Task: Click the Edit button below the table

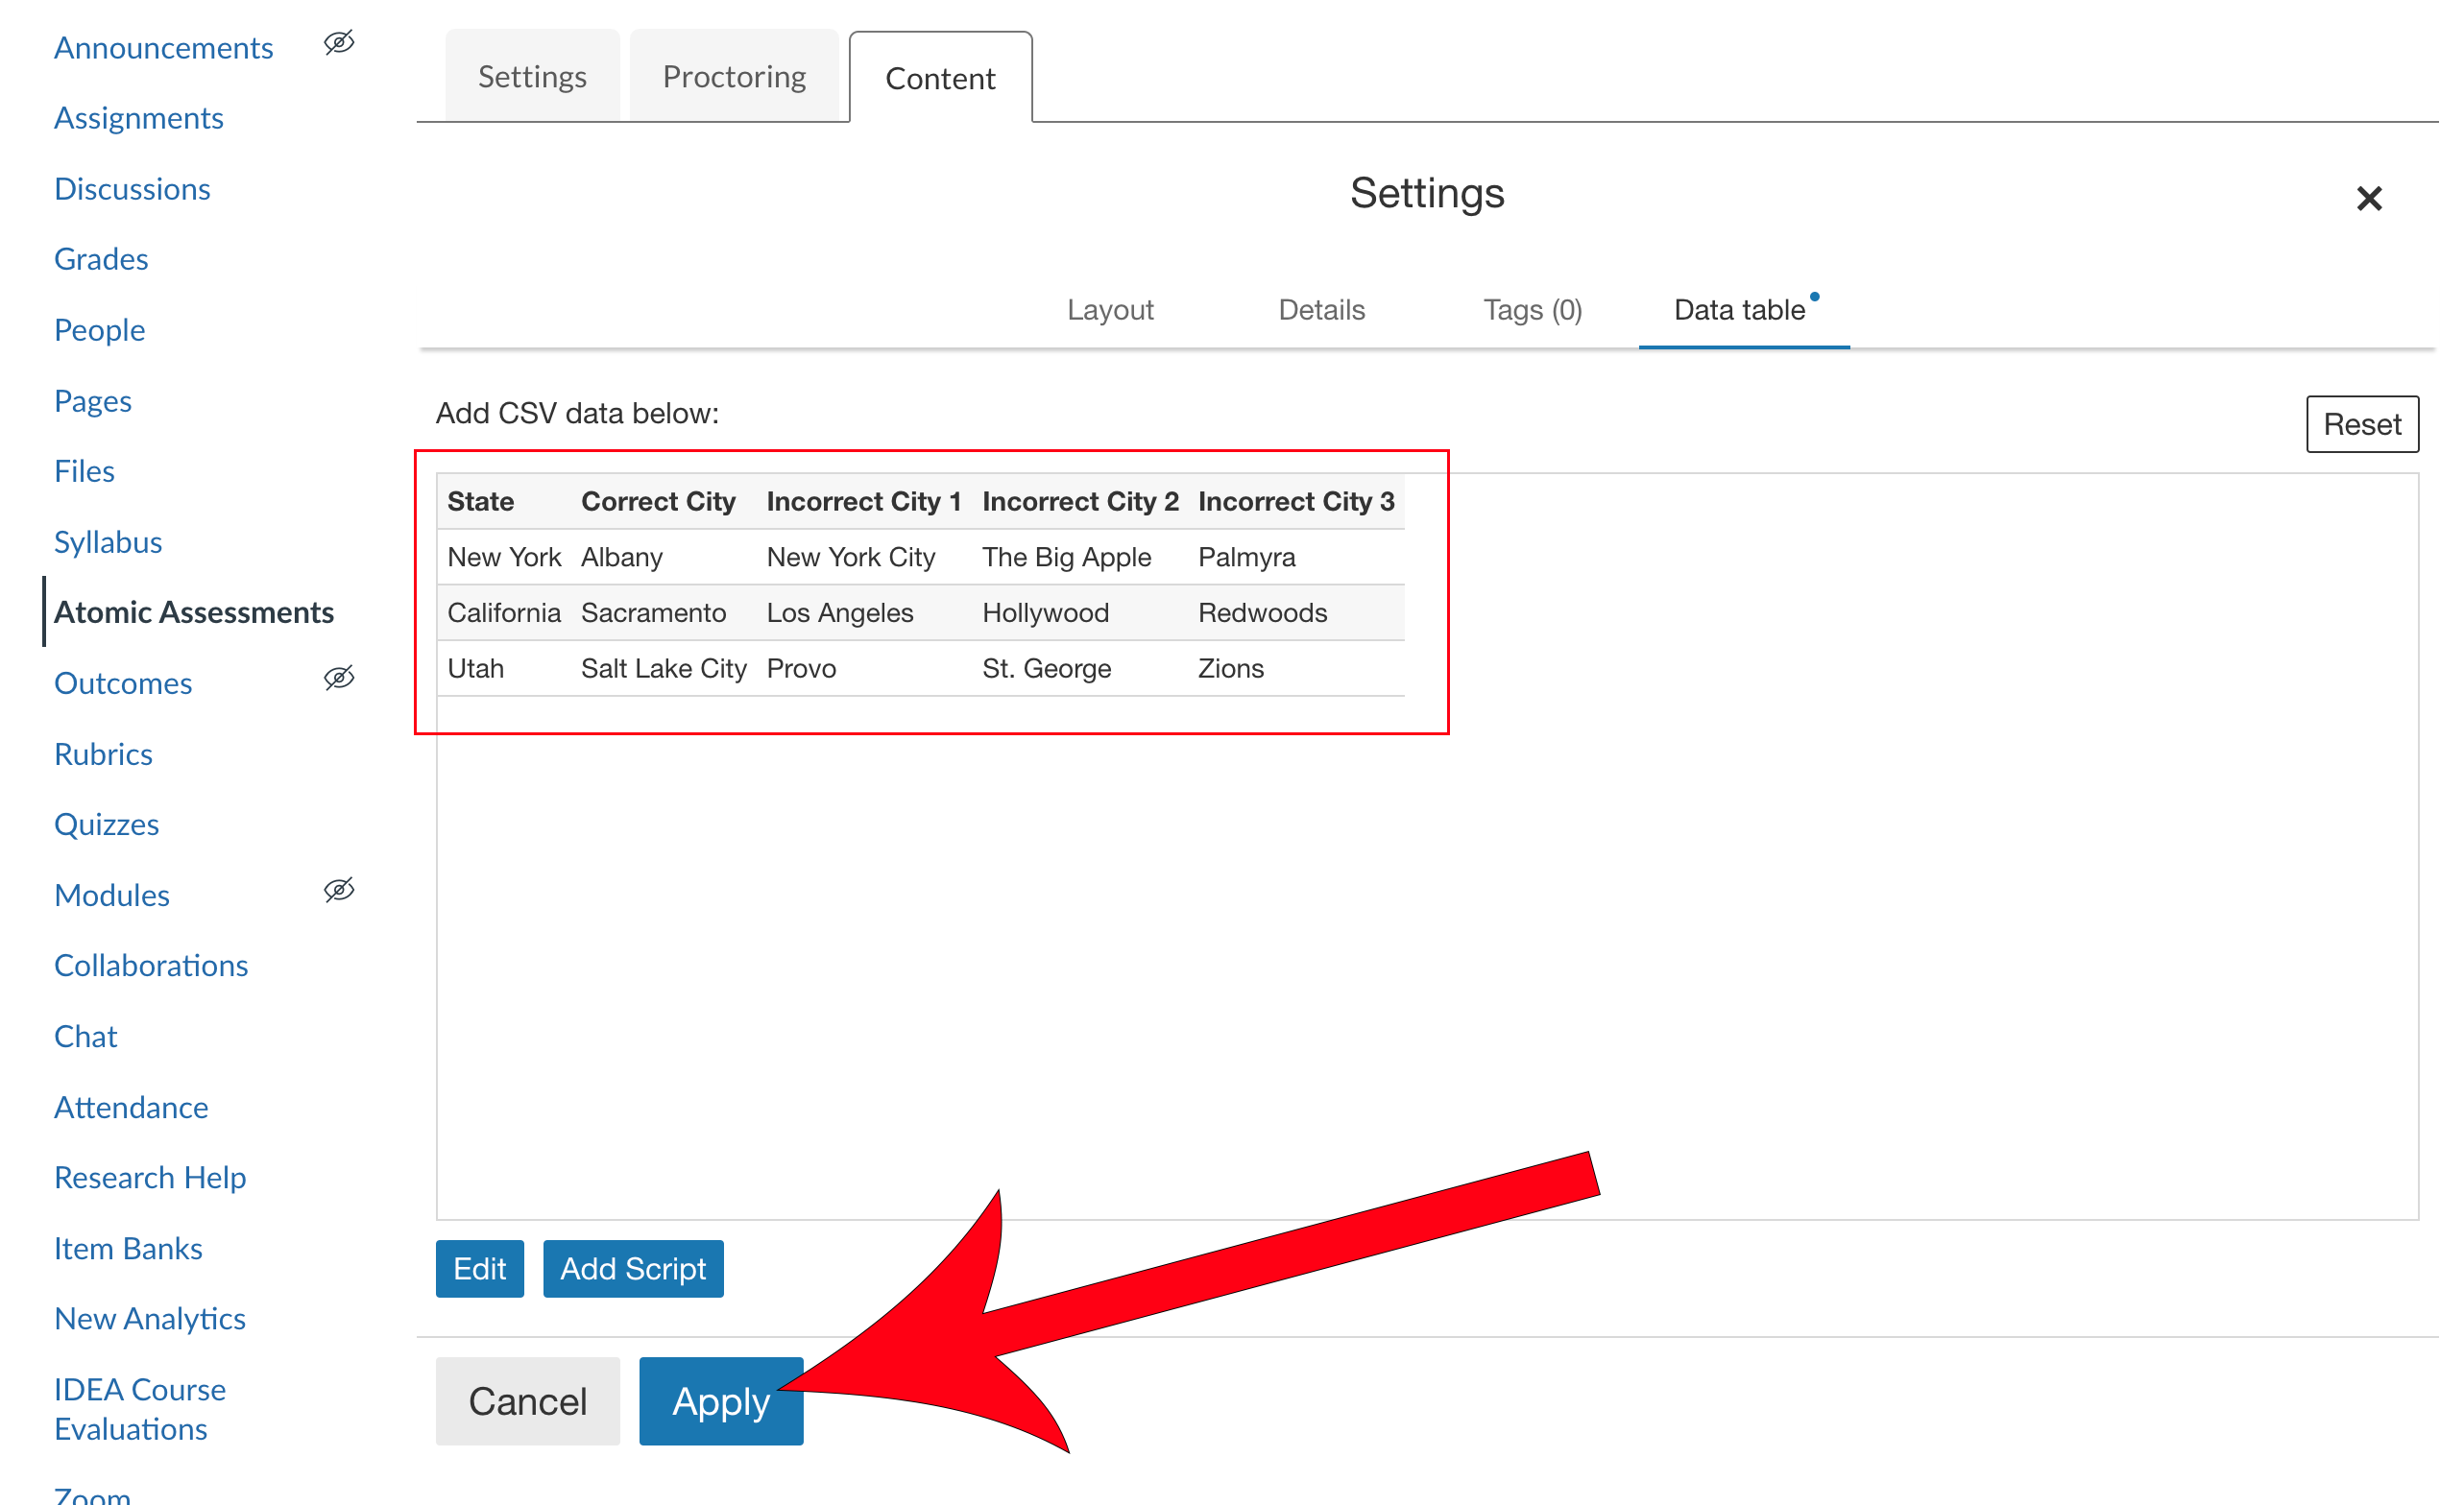Action: (479, 1268)
